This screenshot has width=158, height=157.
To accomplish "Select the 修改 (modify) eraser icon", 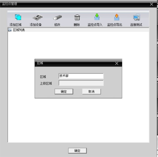I will point(57,18).
